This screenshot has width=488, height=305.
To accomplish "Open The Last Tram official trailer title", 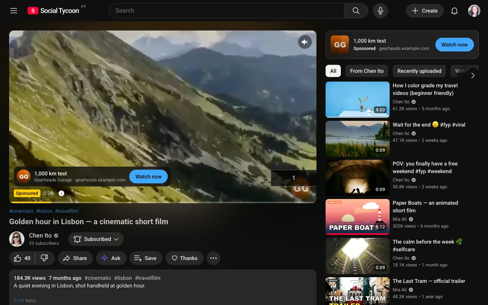I will tap(429, 281).
